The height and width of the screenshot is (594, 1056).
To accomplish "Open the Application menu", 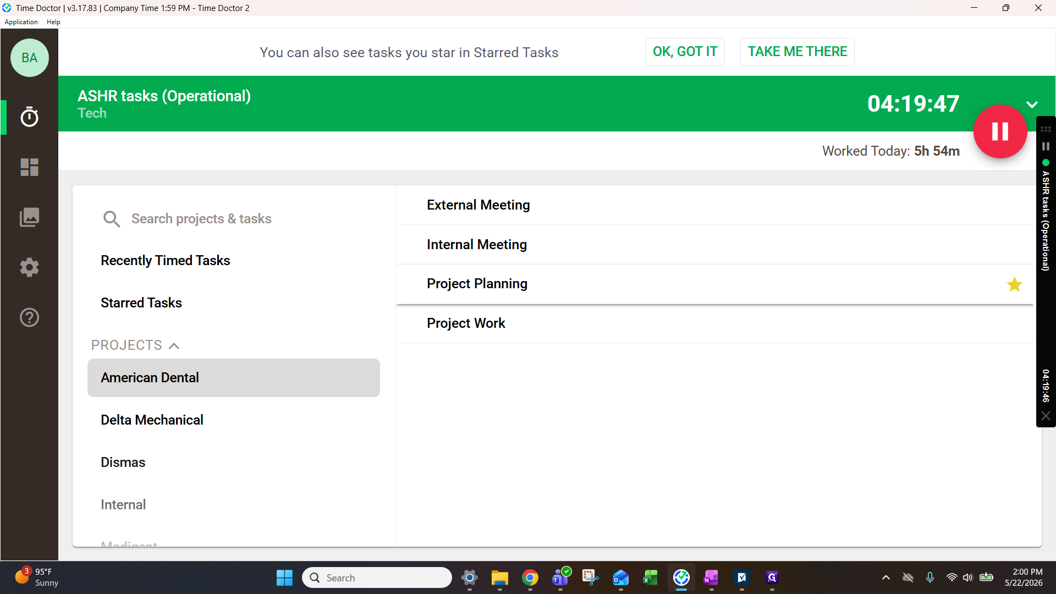I will tap(21, 22).
